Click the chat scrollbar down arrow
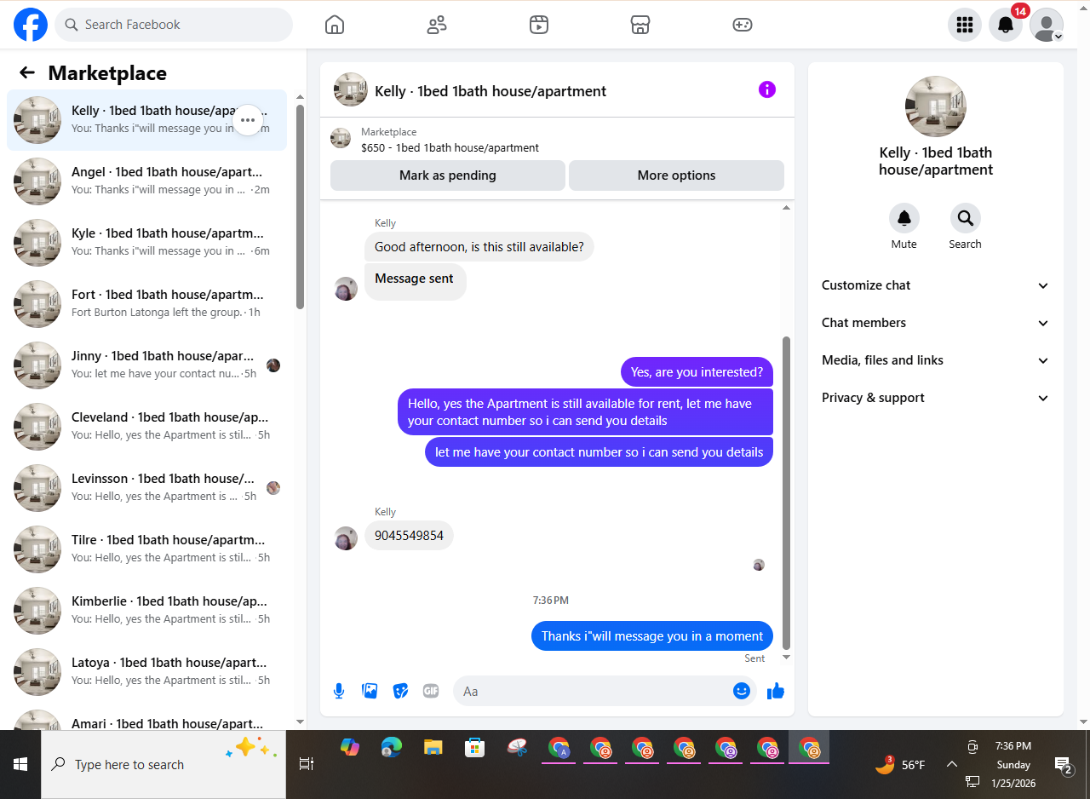Image resolution: width=1090 pixels, height=799 pixels. [x=786, y=657]
